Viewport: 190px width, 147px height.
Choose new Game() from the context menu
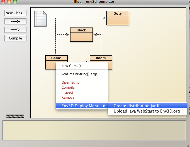point(82,66)
